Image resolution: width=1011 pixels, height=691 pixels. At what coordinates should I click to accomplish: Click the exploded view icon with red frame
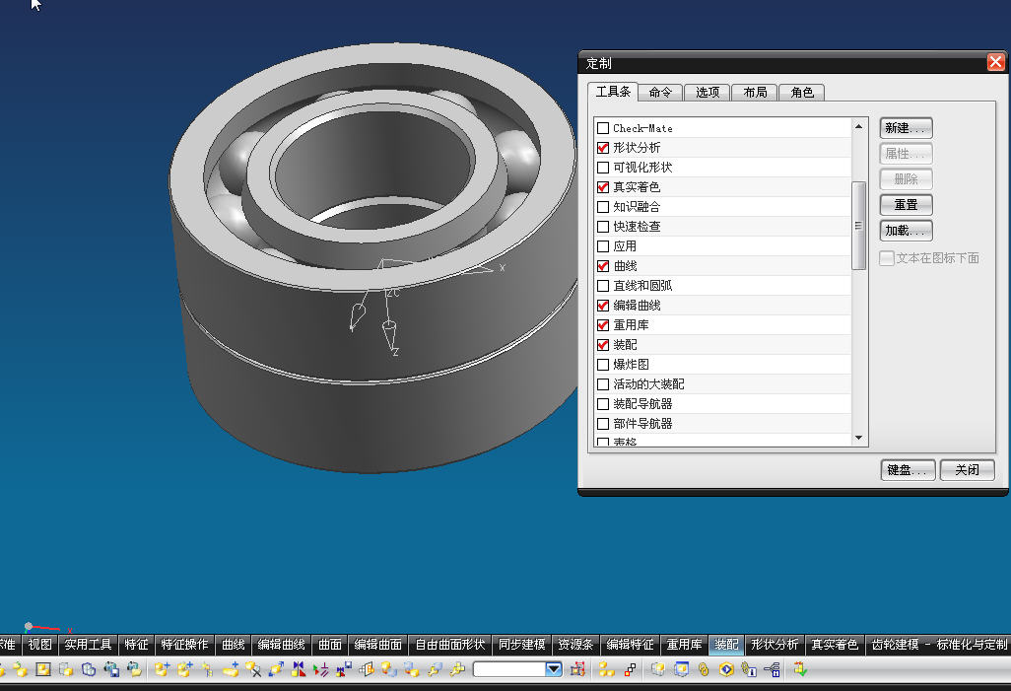pyautogui.click(x=577, y=669)
